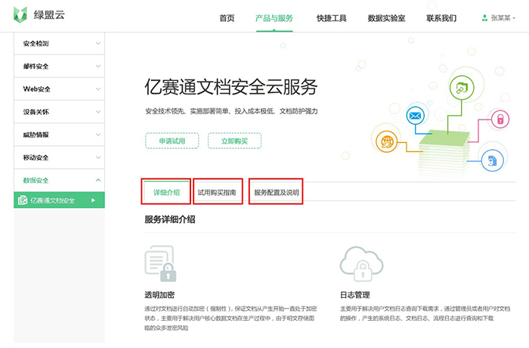Click the orange globe circle icon
This screenshot has width=529, height=348.
coord(387,141)
